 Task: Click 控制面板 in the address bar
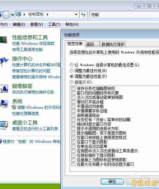[36, 14]
